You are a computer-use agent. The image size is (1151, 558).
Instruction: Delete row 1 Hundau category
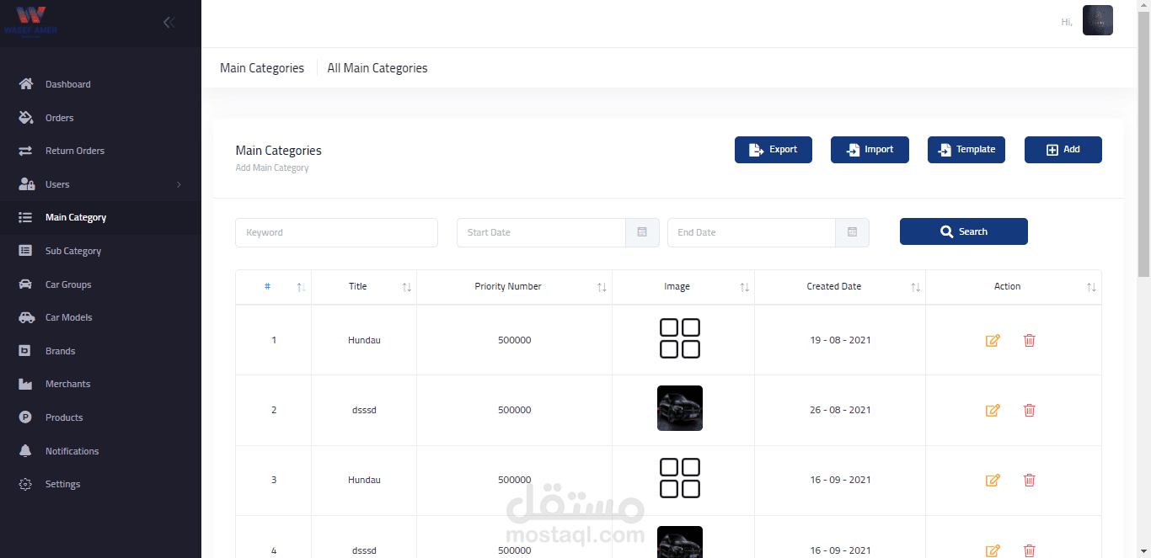point(1029,340)
